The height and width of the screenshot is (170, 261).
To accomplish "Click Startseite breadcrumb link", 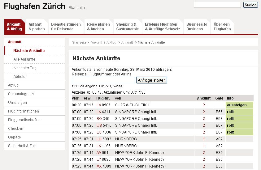I will pyautogui.click(x=79, y=42).
